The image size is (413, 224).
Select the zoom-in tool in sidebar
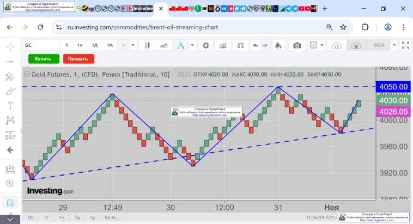tap(10, 184)
